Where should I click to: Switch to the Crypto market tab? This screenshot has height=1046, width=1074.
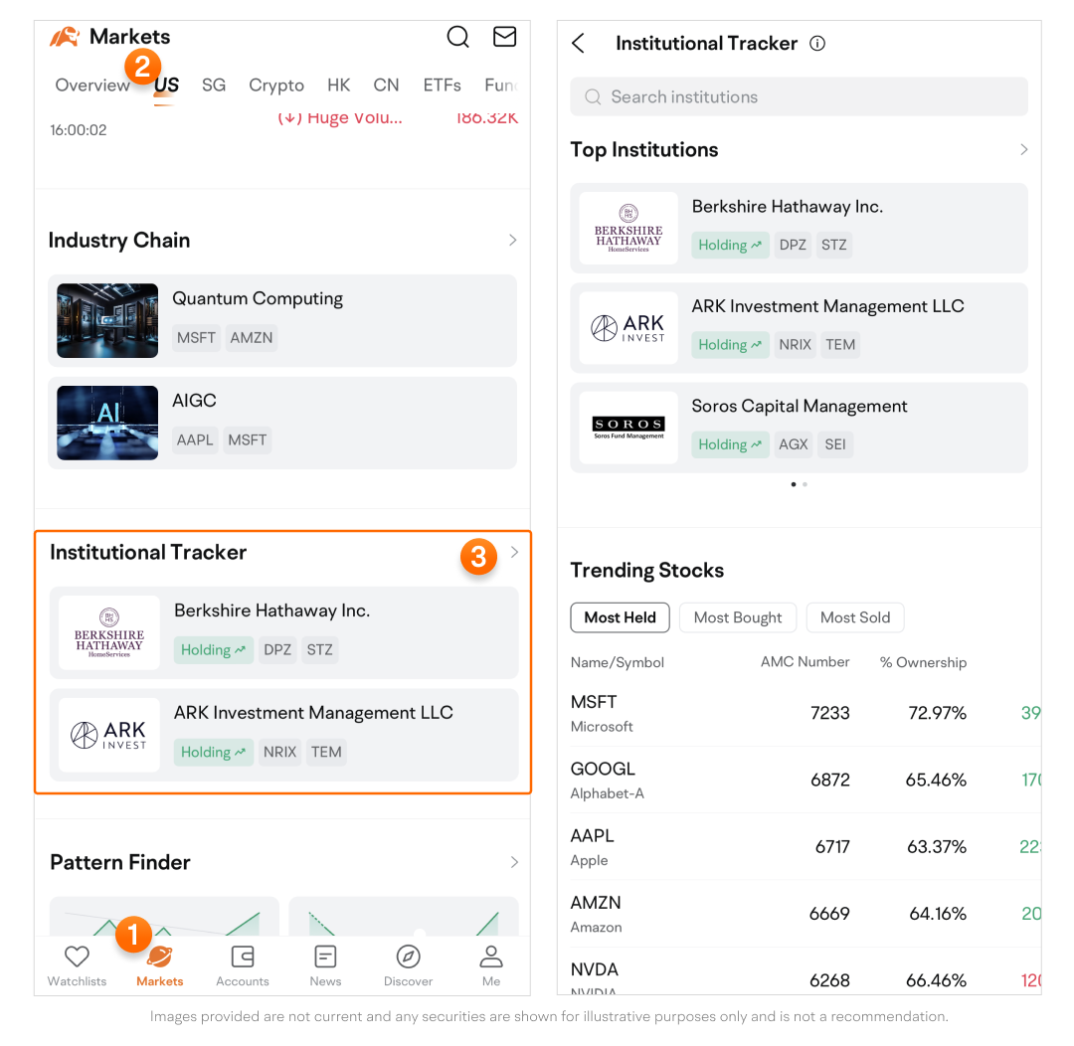coord(276,86)
